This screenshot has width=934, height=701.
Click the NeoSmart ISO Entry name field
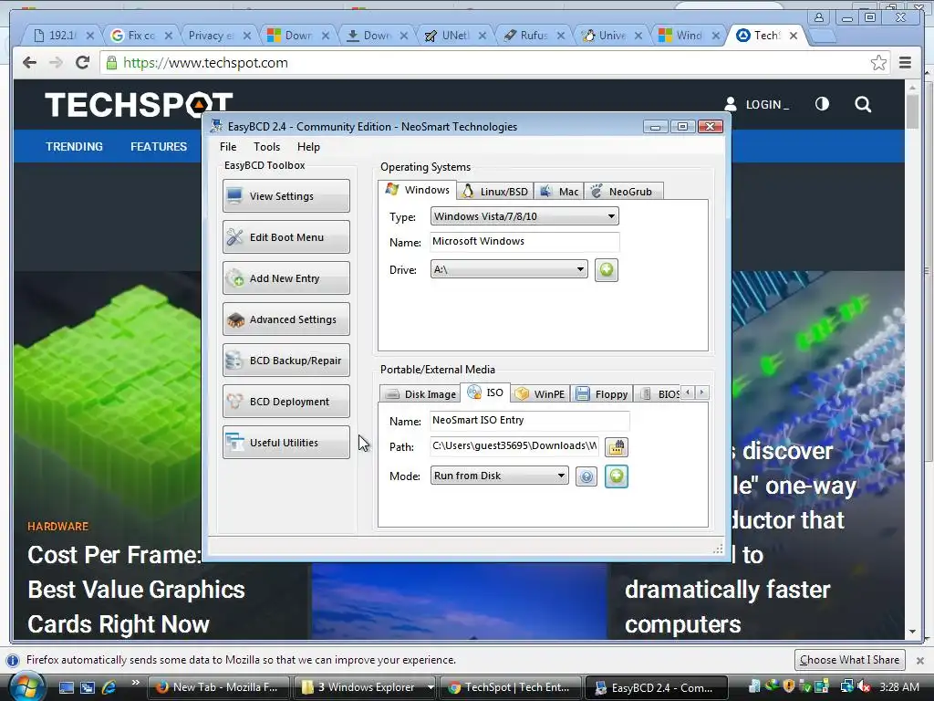(x=529, y=420)
